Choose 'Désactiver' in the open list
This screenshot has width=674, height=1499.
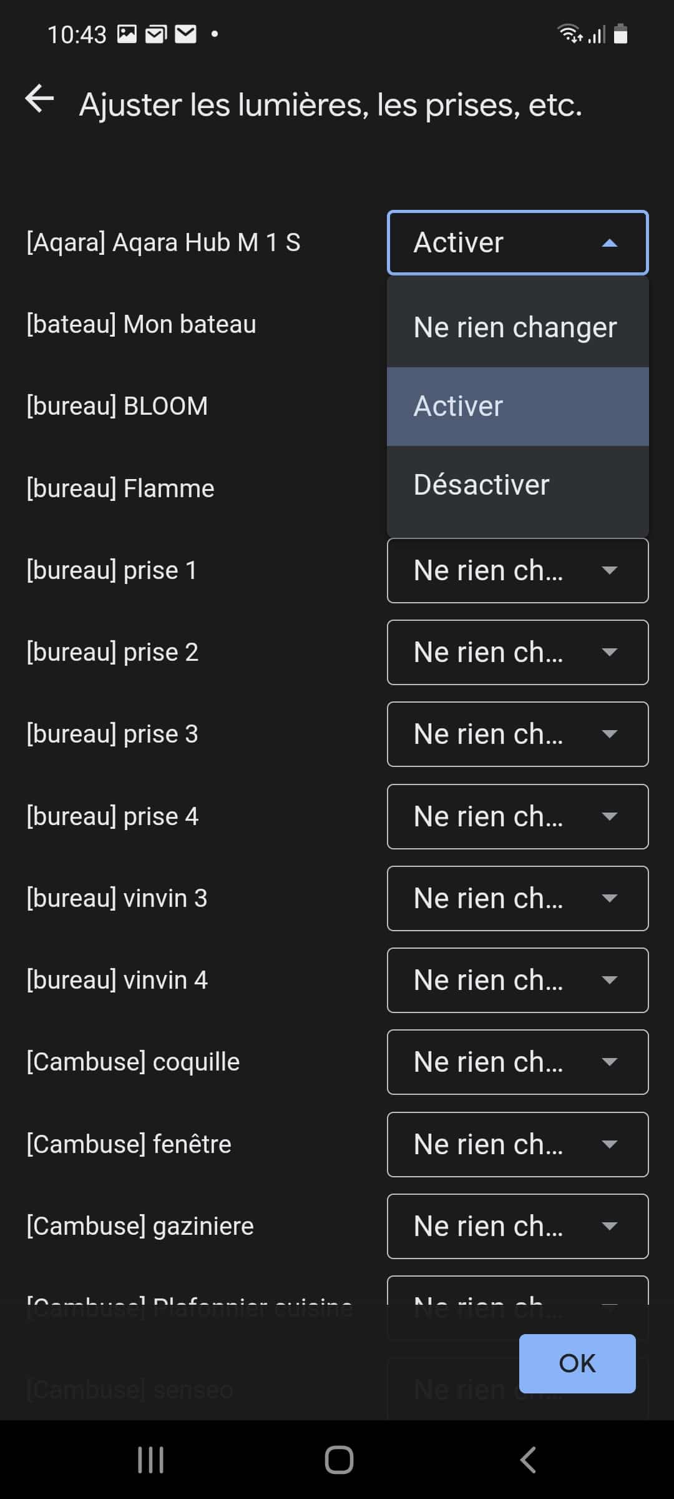pyautogui.click(x=517, y=485)
